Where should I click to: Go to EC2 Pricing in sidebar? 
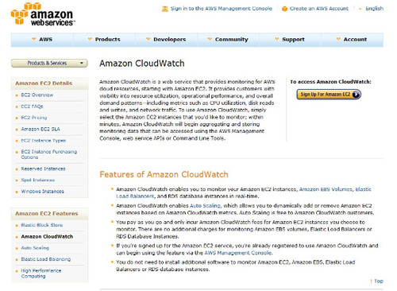pyautogui.click(x=34, y=118)
